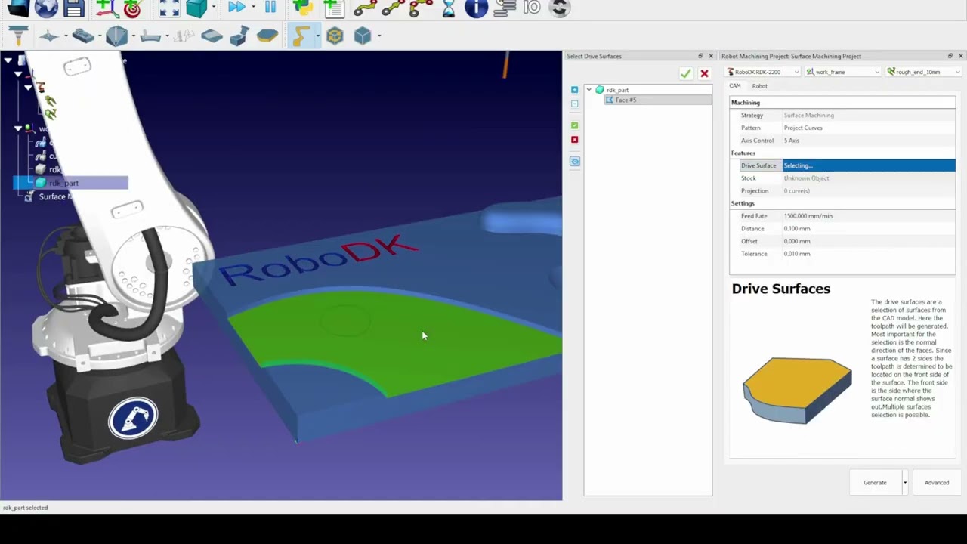Click the blue plus add-surface icon
This screenshot has height=544, width=967.
point(574,90)
